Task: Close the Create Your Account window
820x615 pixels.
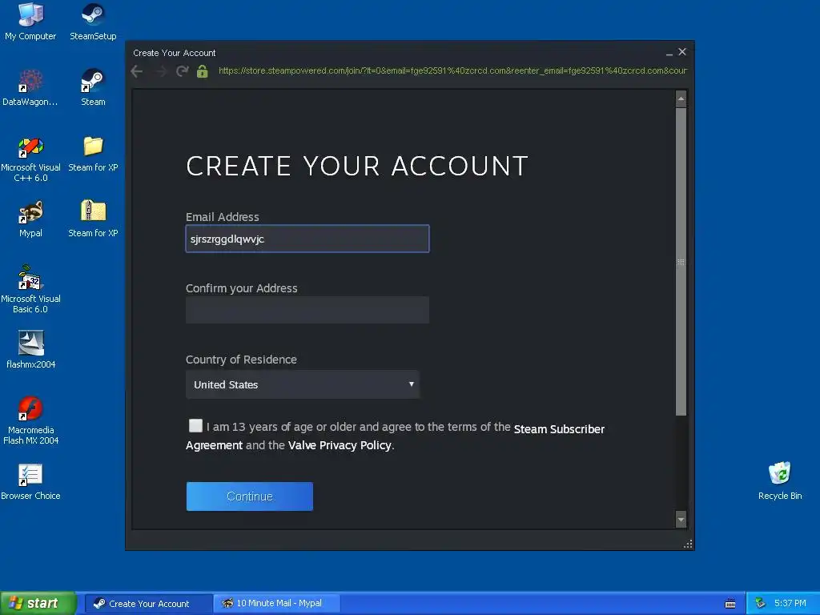Action: click(x=682, y=52)
